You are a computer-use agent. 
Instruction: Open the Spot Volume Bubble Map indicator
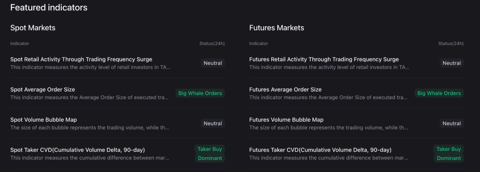coord(43,120)
